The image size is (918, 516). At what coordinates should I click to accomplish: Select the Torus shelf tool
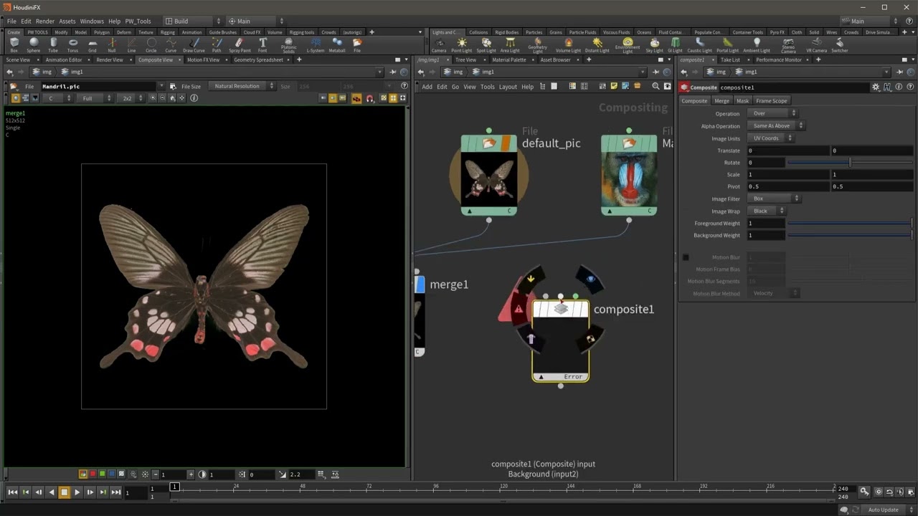[72, 45]
